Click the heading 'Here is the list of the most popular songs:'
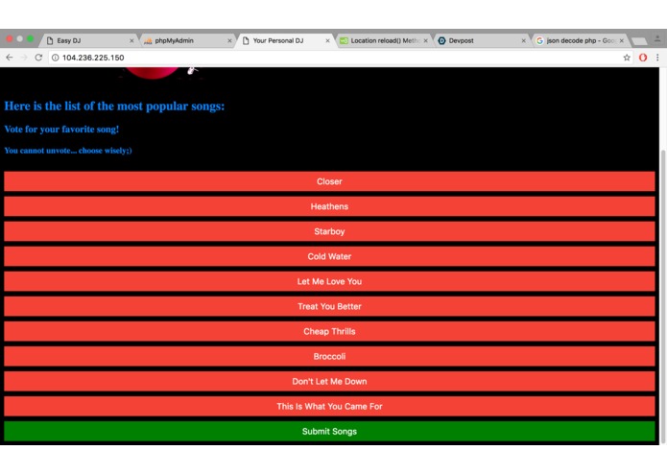This screenshot has width=667, height=474. (114, 107)
